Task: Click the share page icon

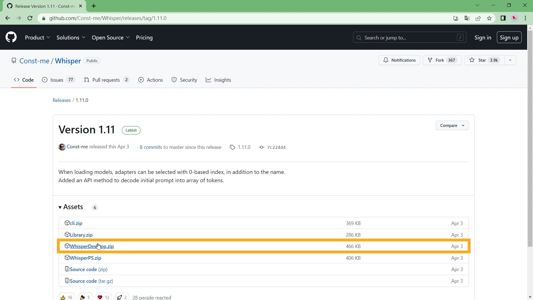Action: pos(478,18)
